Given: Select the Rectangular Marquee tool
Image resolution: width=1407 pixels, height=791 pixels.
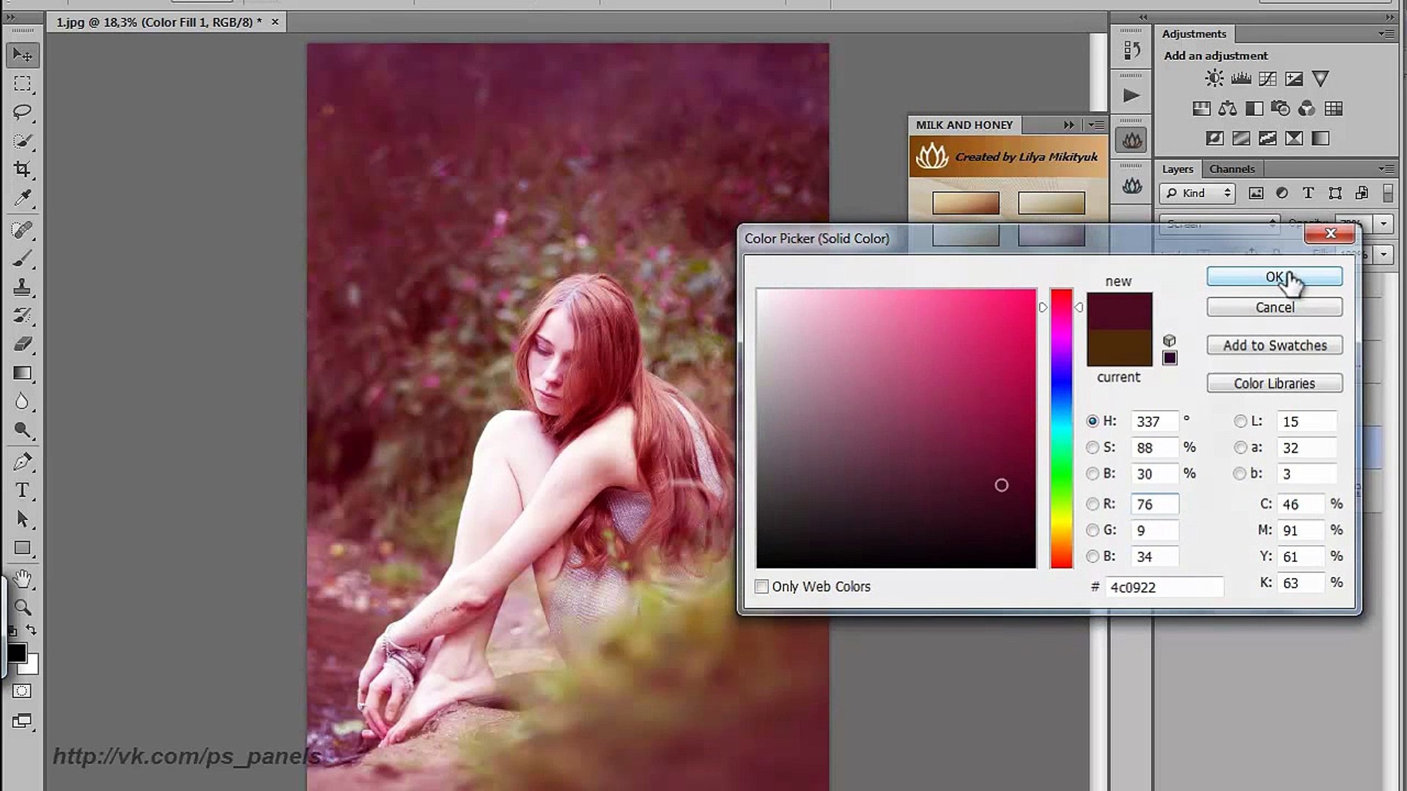Looking at the screenshot, I should (x=22, y=83).
